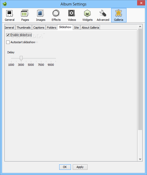Screen dimensions: 147x175
Task: Open the Widgets settings category
Action: [87, 15]
